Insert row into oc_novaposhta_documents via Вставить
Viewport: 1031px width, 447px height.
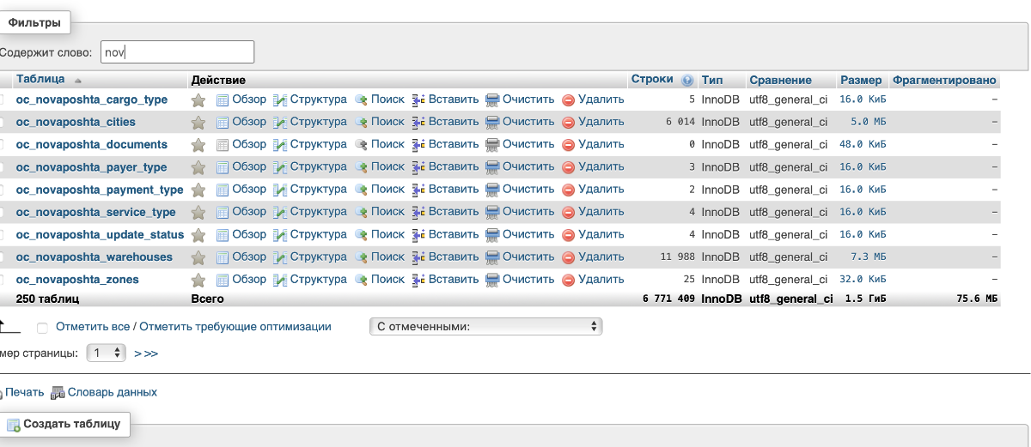[x=445, y=144]
